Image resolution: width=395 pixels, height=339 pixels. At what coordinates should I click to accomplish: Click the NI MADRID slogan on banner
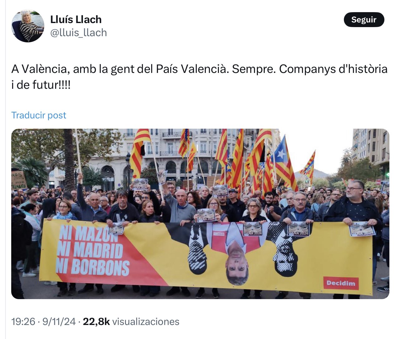[x=90, y=251]
